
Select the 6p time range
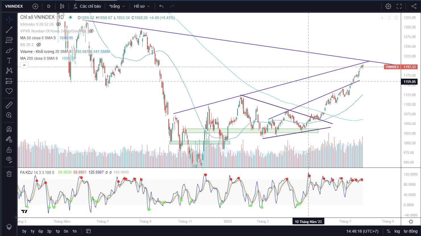click(x=41, y=231)
